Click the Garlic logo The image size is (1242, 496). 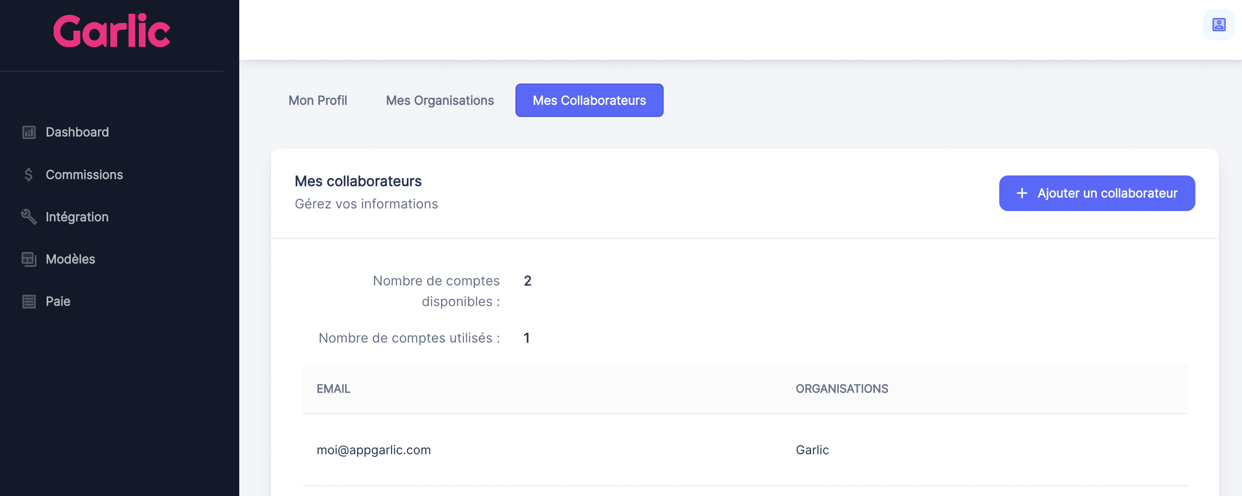(111, 31)
